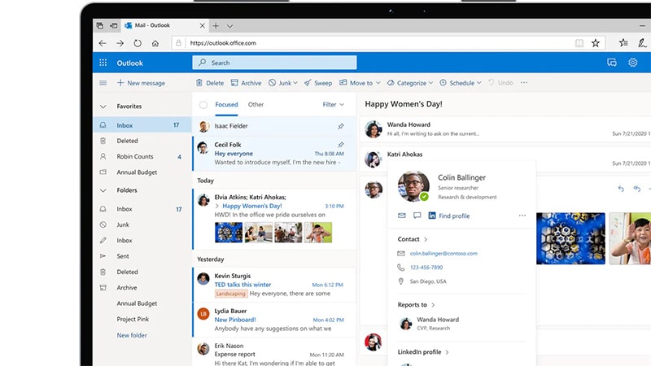Toggle the select-all messages circle
This screenshot has width=651, height=366.
pyautogui.click(x=203, y=105)
